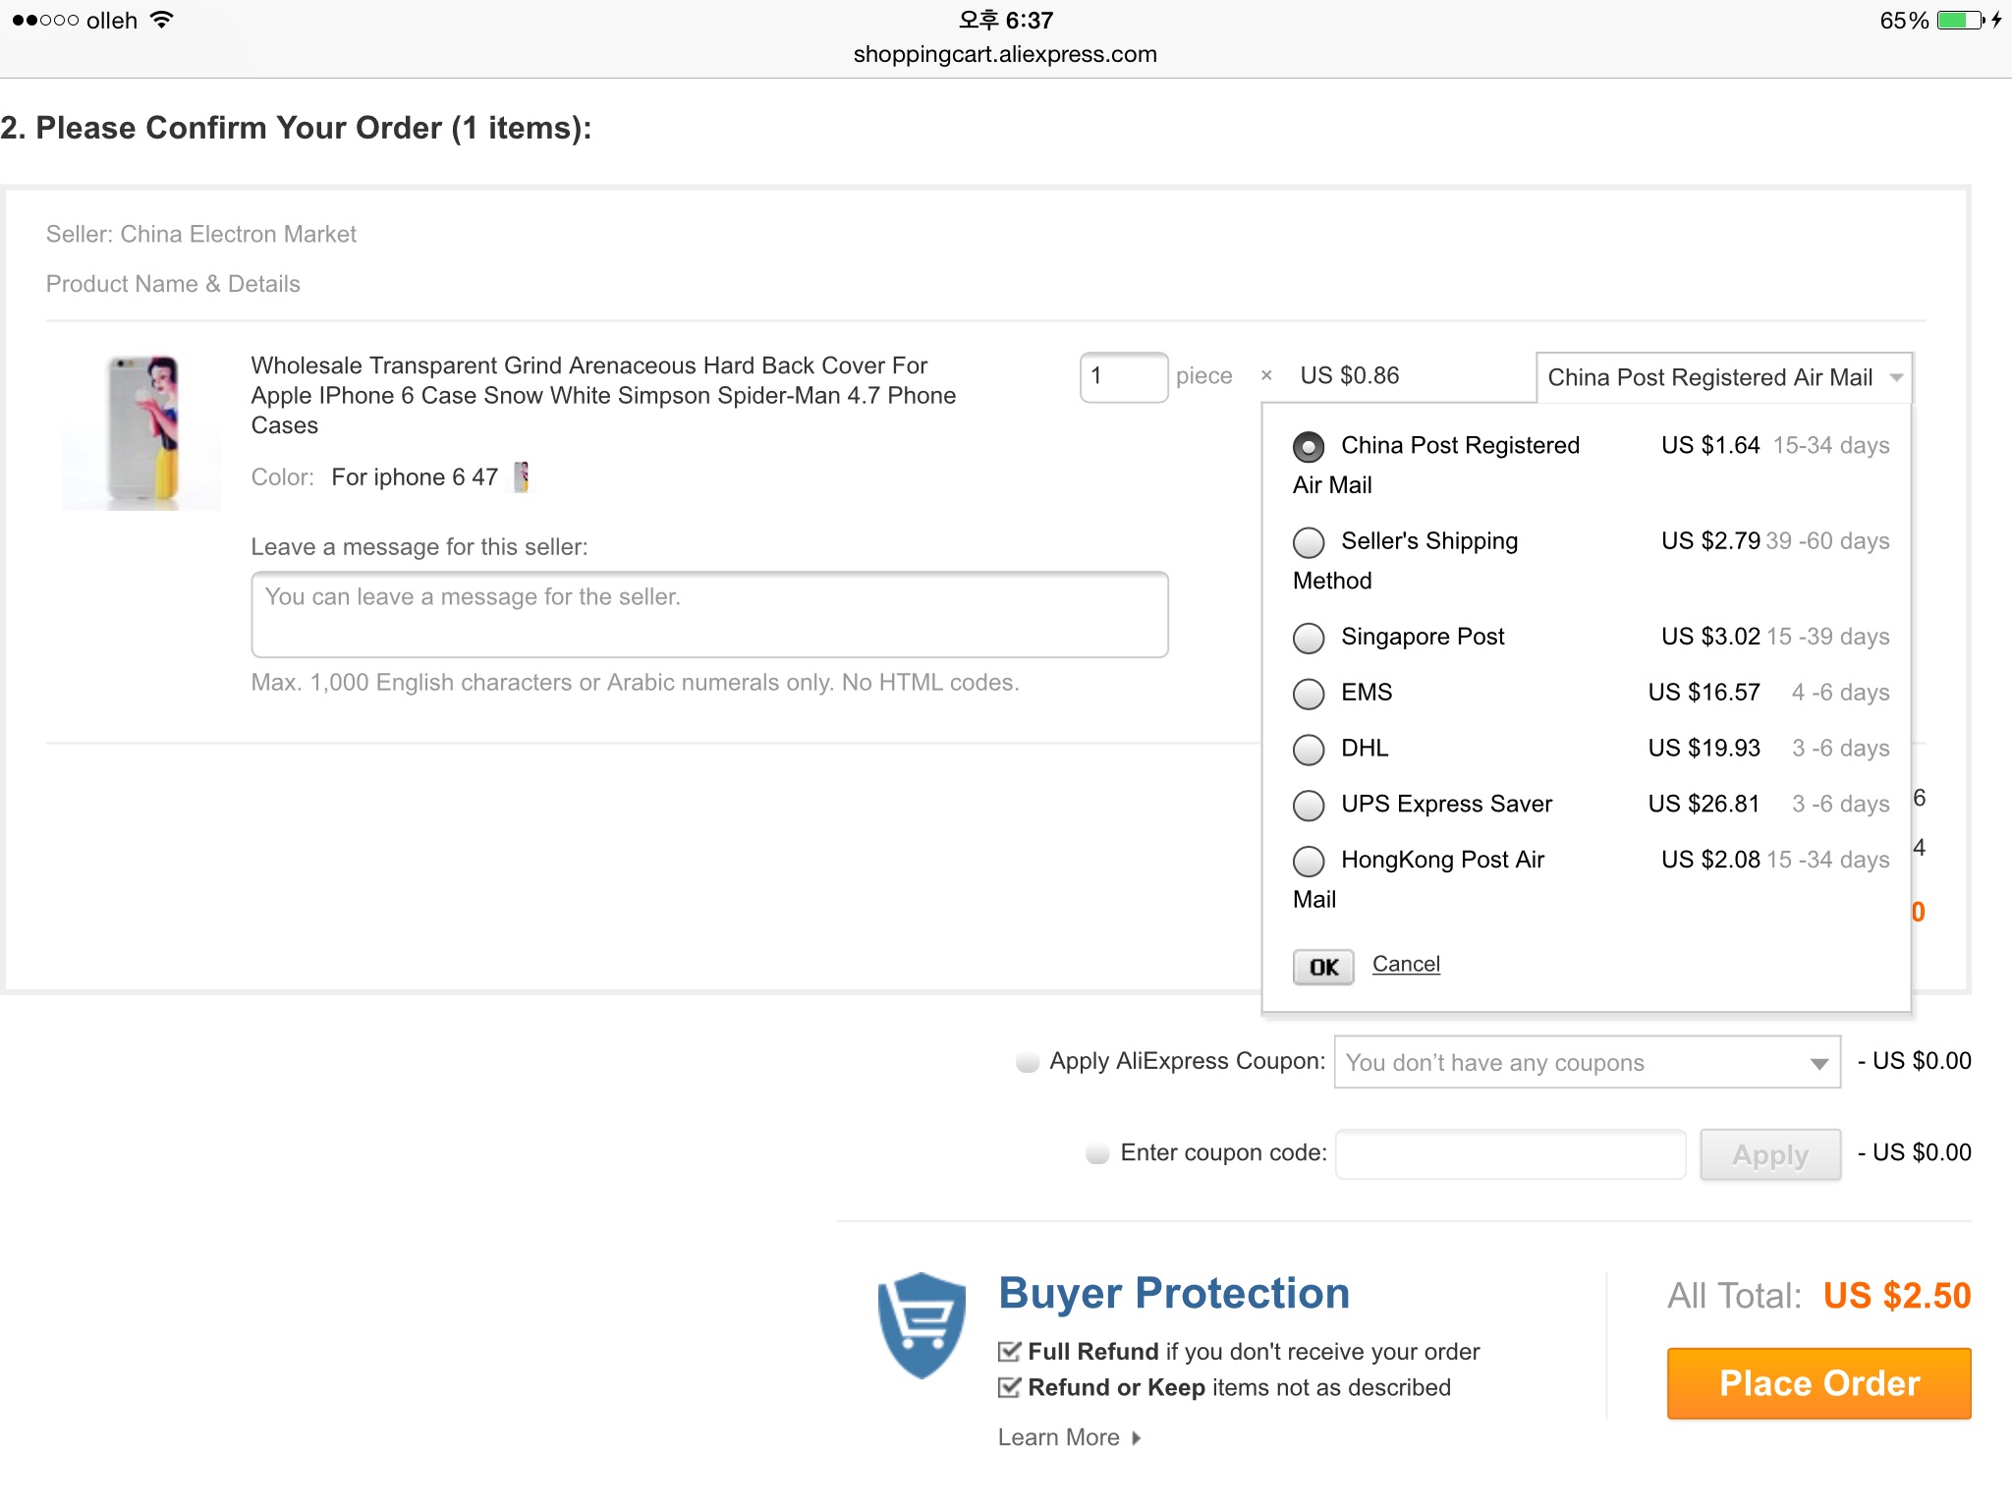Viewport: 2012px width, 1509px height.
Task: Tap the shoppingcart.aliexpress.com address bar
Action: (1005, 54)
